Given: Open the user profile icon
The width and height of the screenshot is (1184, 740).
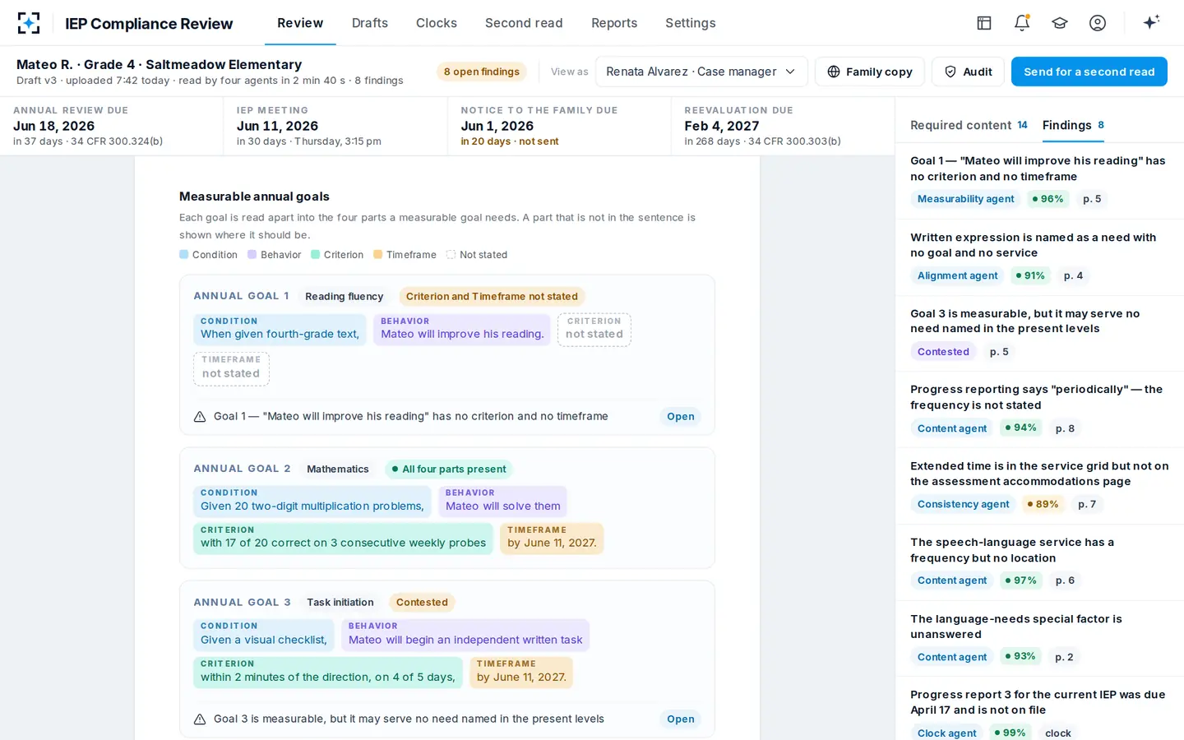Looking at the screenshot, I should [x=1098, y=23].
